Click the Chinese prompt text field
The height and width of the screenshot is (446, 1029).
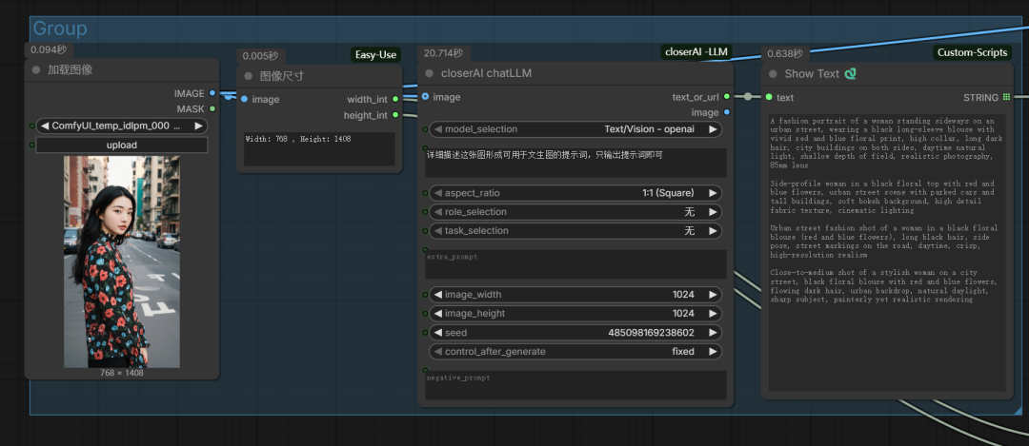coord(575,163)
